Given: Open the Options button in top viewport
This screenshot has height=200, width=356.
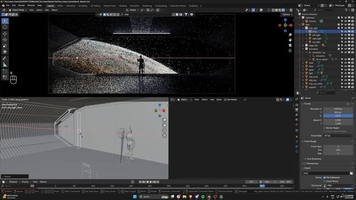Looking at the screenshot, I should click(x=287, y=14).
